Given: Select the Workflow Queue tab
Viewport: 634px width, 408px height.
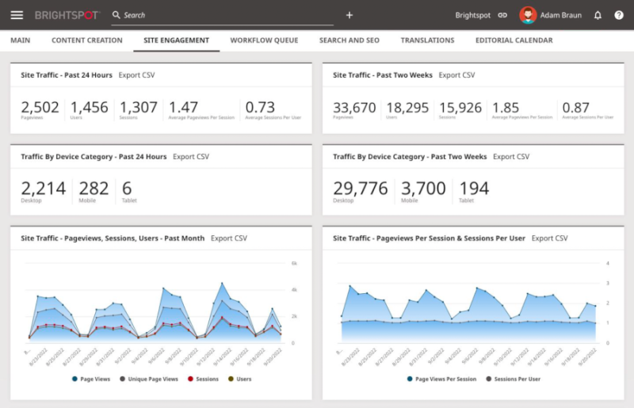Looking at the screenshot, I should (x=264, y=40).
